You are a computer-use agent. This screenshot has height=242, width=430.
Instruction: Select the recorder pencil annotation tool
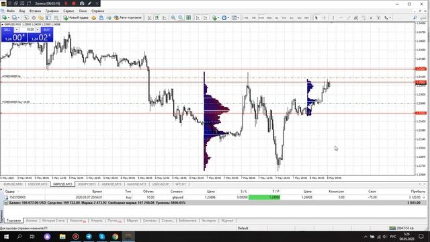click(x=89, y=3)
